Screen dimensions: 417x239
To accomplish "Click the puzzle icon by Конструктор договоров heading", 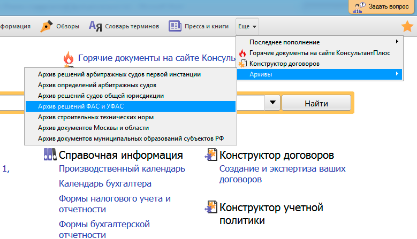I will [211, 155].
